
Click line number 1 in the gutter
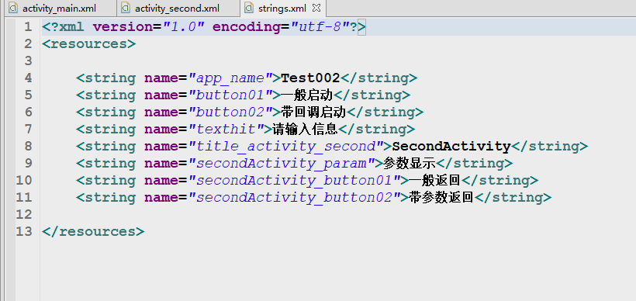pyautogui.click(x=28, y=27)
